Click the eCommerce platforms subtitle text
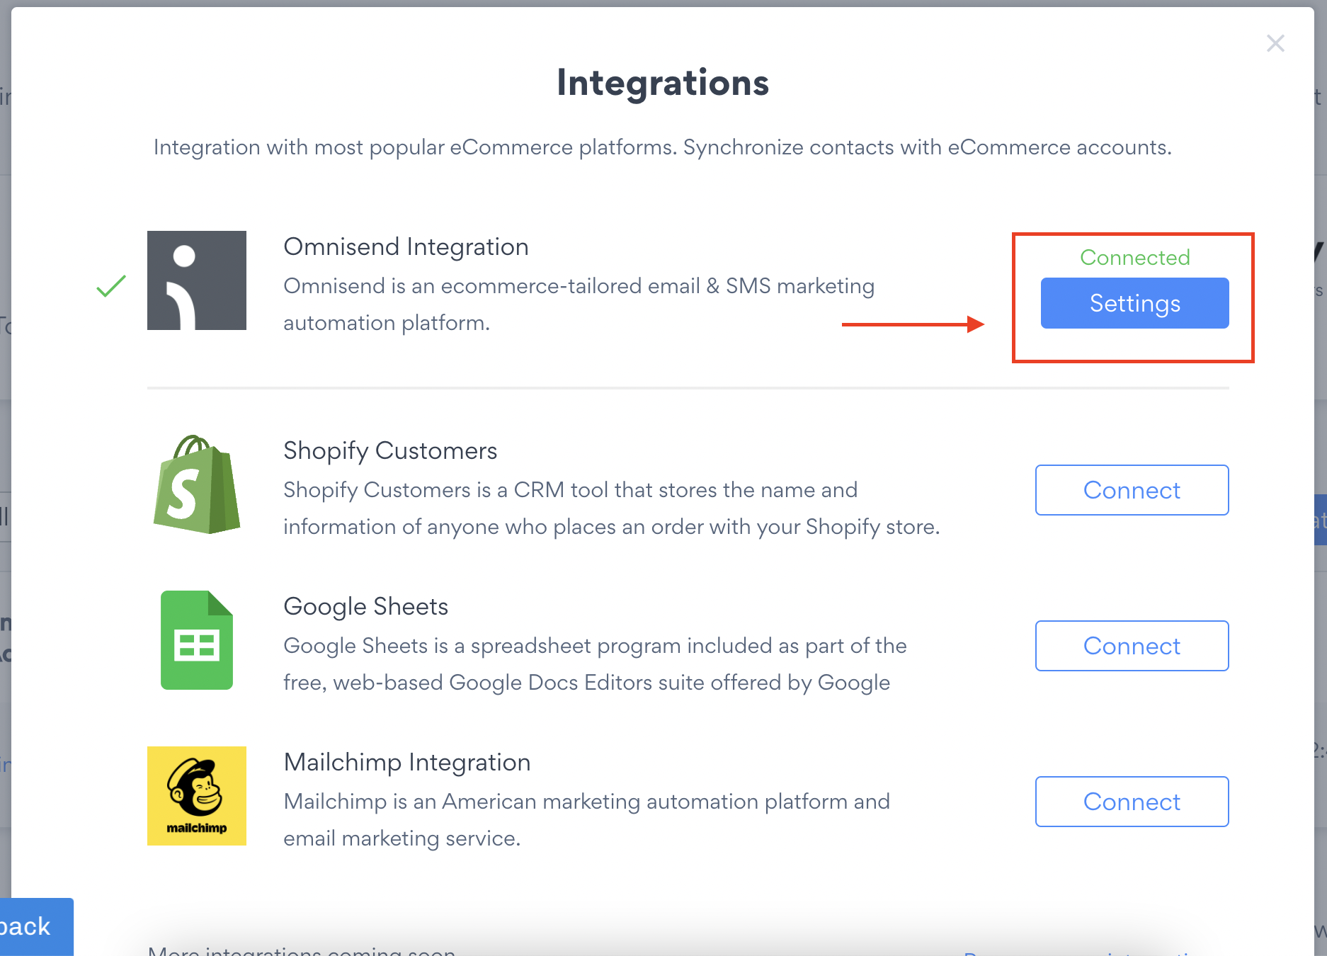 coord(663,147)
